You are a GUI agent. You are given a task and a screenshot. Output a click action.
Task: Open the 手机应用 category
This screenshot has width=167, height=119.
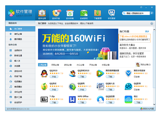pos(20,92)
